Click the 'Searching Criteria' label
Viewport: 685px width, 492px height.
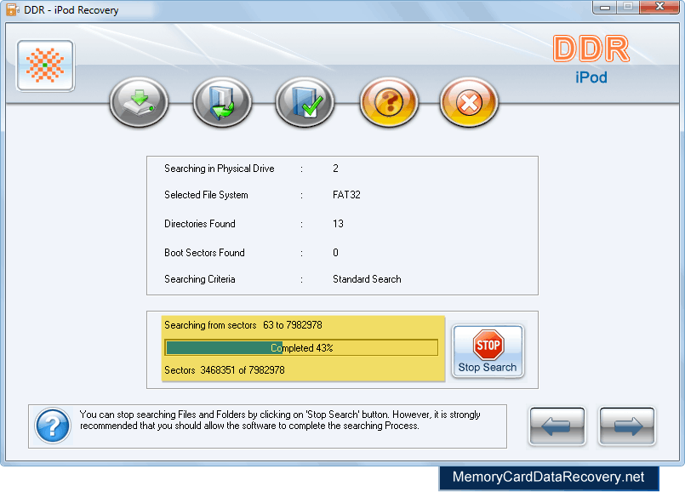200,279
